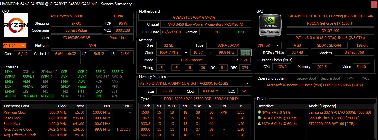Image resolution: width=378 pixels, height=140 pixels.
Task: Open the GPU #0 selector dropdown
Action: [269, 45]
